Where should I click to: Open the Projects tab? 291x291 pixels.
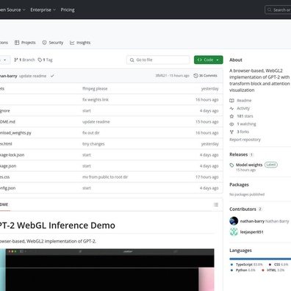pos(25,43)
